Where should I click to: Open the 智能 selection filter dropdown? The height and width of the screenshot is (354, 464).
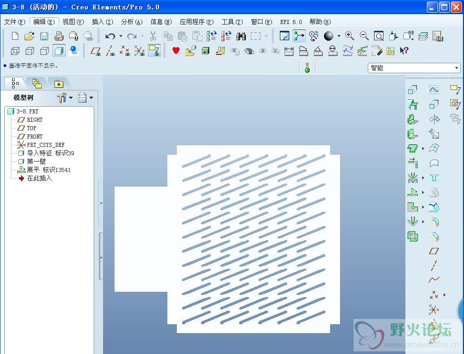pyautogui.click(x=414, y=68)
